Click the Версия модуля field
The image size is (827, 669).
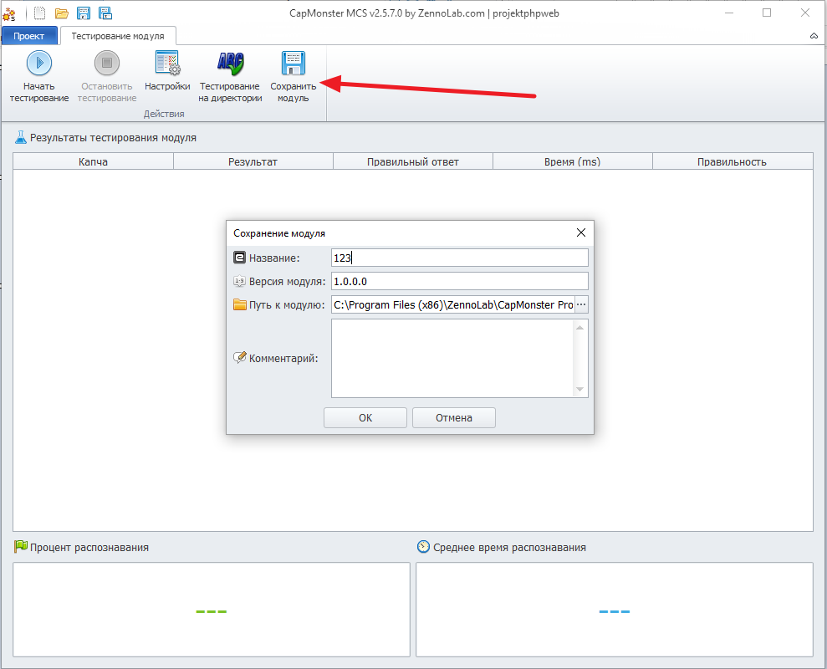(459, 281)
